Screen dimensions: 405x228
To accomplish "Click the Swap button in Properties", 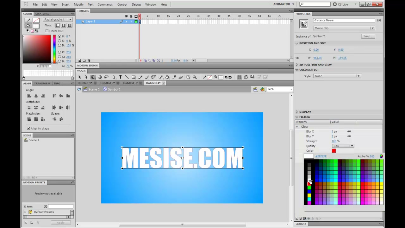I will [368, 36].
